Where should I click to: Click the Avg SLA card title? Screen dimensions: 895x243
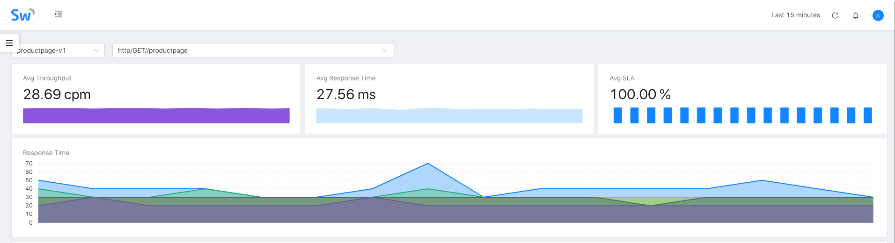622,78
